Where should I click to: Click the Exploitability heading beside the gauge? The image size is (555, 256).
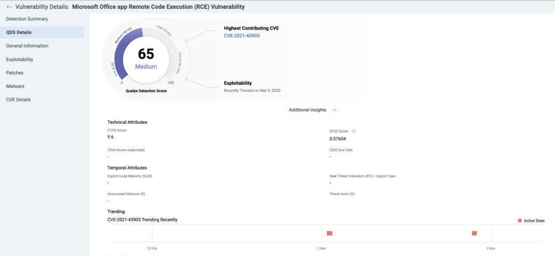(x=238, y=83)
